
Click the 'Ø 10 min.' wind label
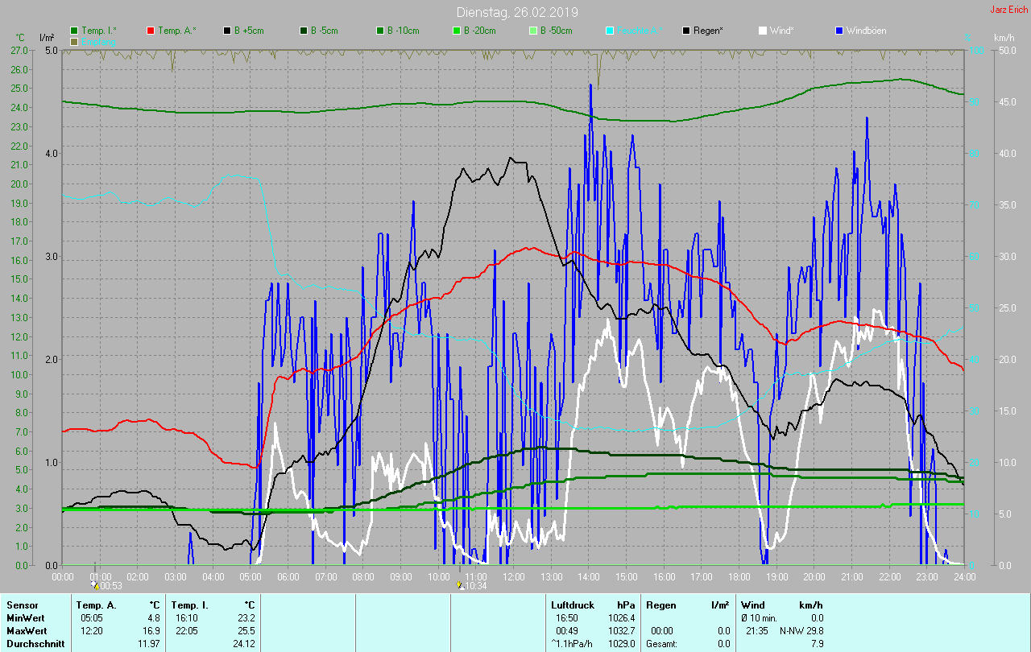[x=760, y=617]
